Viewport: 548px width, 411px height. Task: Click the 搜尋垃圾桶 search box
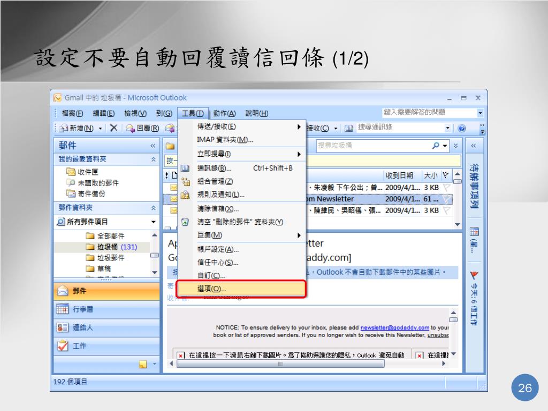(373, 146)
